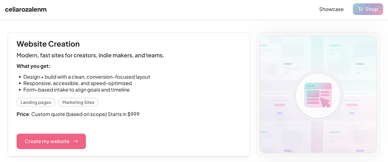Click the shopping cart icon in Shop button
Viewport: 388px width, 162px height.
point(360,9)
